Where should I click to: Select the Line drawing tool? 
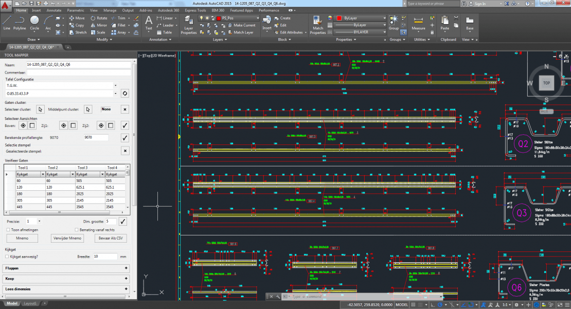click(x=7, y=22)
